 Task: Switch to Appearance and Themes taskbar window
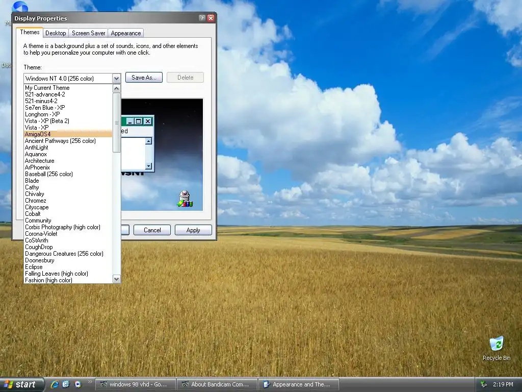[299, 384]
